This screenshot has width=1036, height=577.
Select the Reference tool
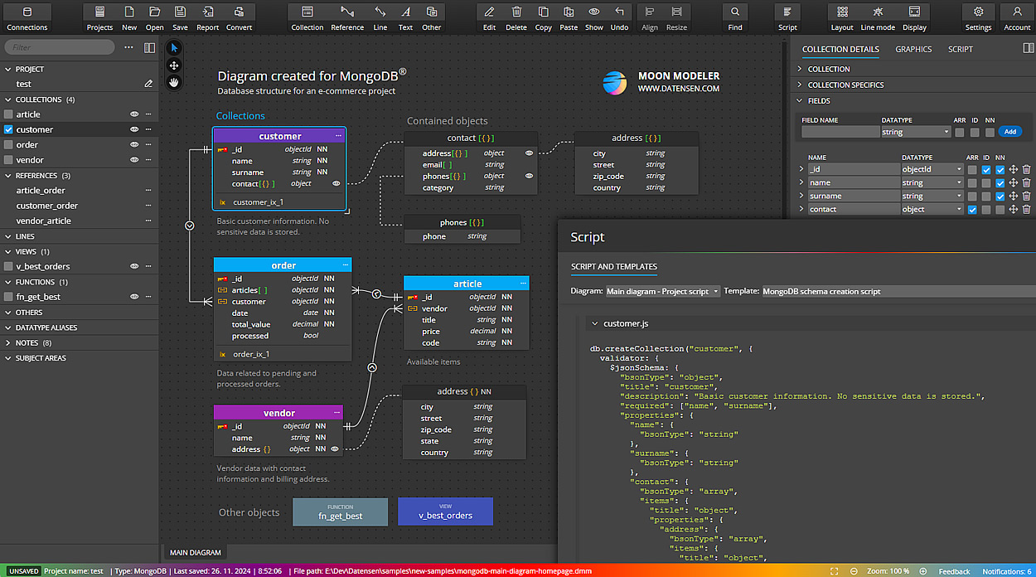click(x=347, y=17)
